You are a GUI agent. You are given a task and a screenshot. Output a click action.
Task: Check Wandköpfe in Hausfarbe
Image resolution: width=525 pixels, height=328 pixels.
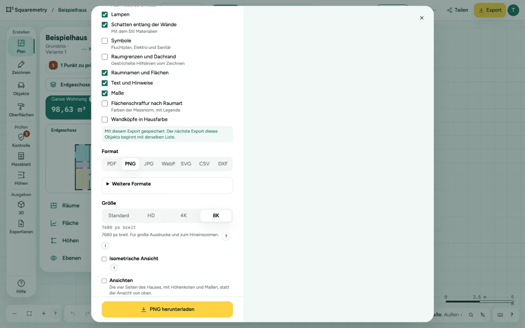coord(105,119)
